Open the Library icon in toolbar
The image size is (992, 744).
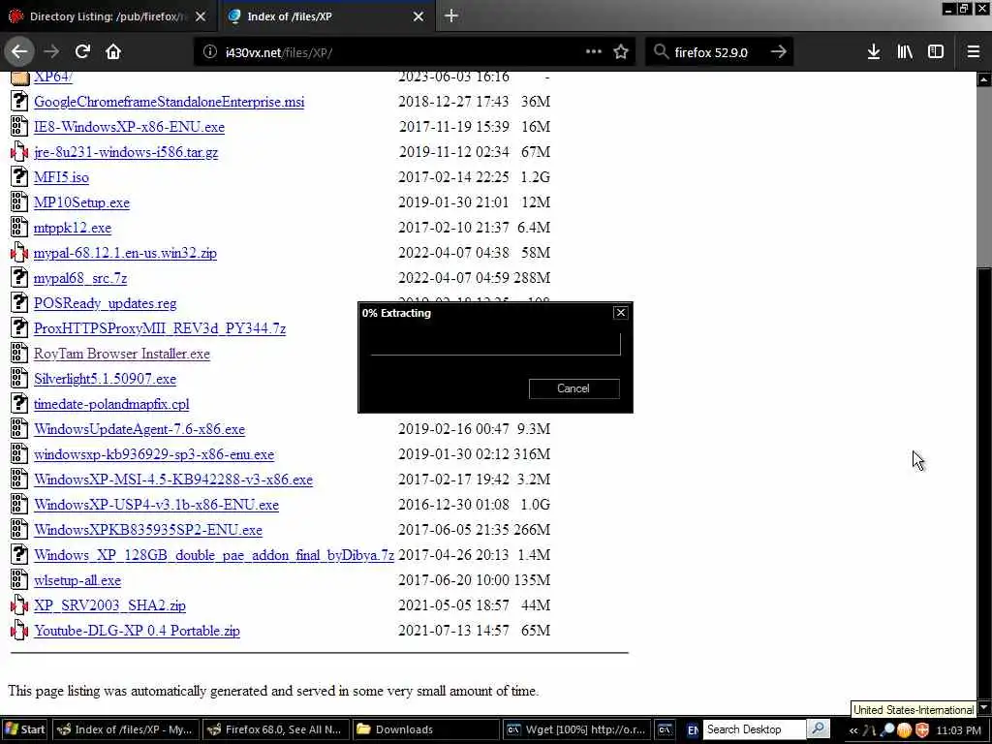pyautogui.click(x=905, y=52)
